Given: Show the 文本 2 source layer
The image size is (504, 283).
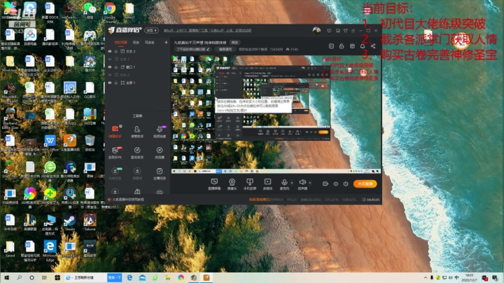Looking at the screenshot, I should tap(110, 75).
